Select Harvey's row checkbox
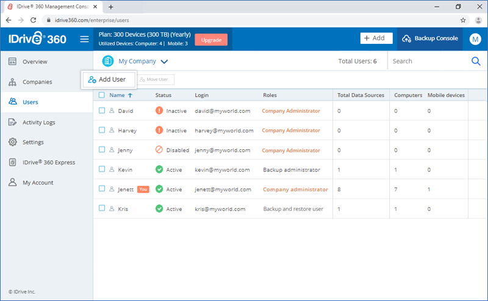 point(102,130)
